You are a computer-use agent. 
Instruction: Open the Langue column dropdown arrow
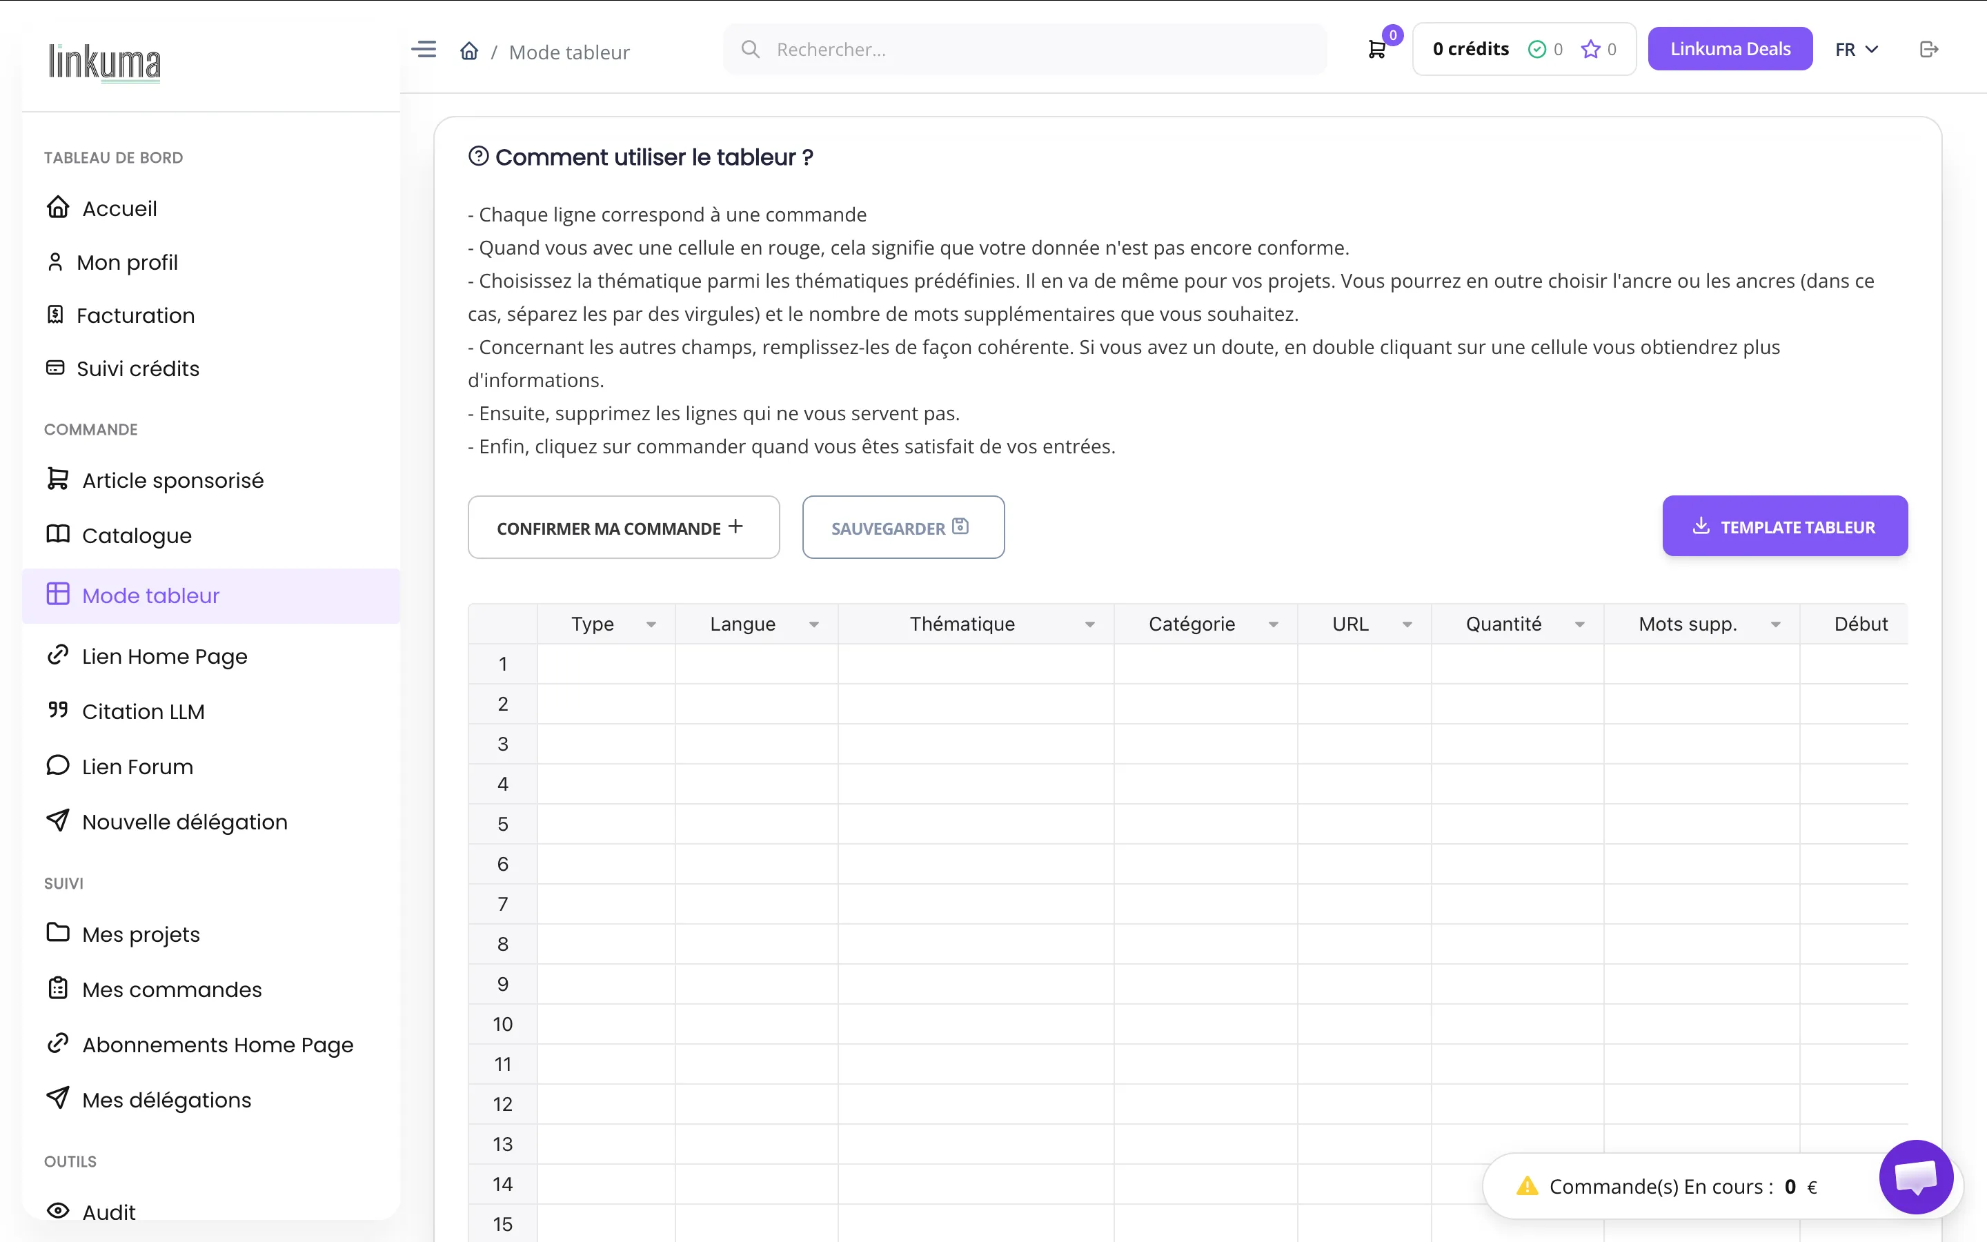click(x=813, y=625)
